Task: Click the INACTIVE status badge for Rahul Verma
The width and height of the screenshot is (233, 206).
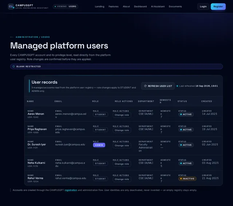Action: pos(187,179)
